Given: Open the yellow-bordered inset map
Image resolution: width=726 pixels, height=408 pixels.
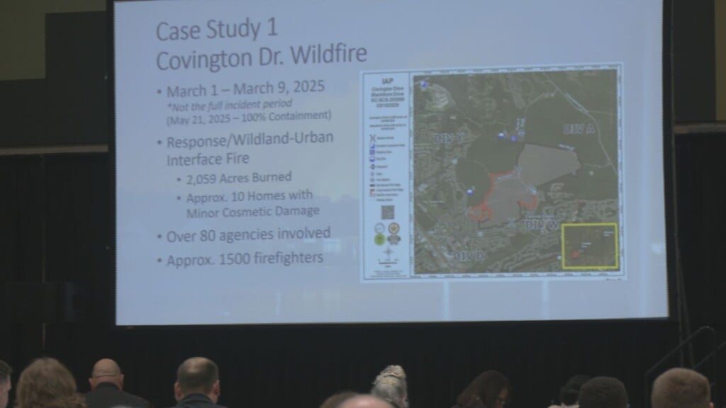Looking at the screenshot, I should tap(589, 246).
